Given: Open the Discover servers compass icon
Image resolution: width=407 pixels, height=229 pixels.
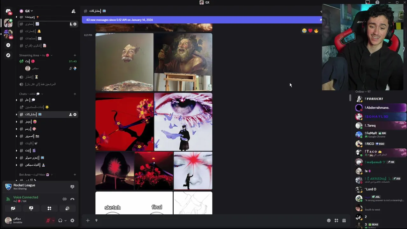Looking at the screenshot, I should [x=8, y=55].
